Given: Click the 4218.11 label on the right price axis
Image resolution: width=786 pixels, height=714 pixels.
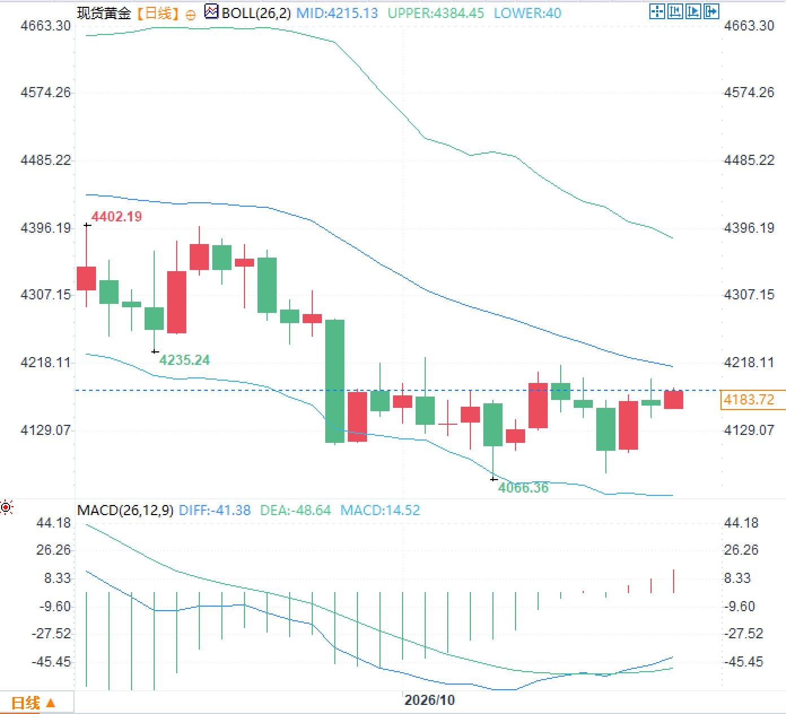Looking at the screenshot, I should tap(749, 363).
